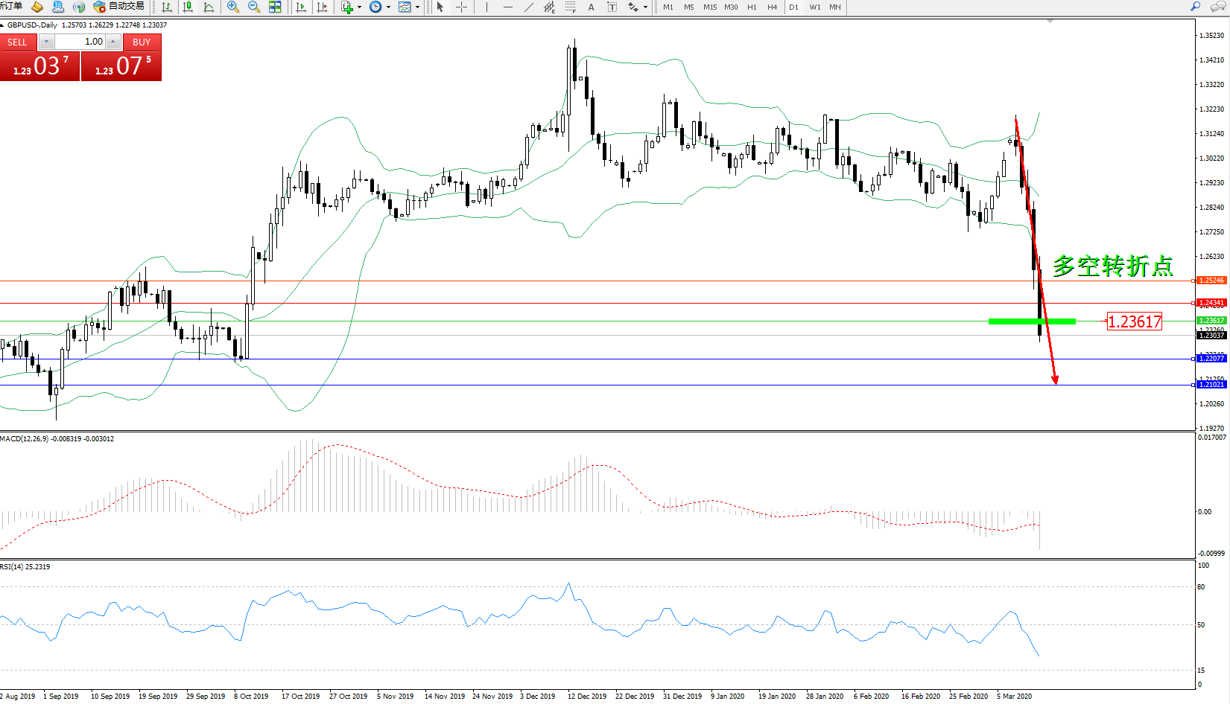Select the horizontal line tool
Screen dimensions: 1230x704
(507, 7)
